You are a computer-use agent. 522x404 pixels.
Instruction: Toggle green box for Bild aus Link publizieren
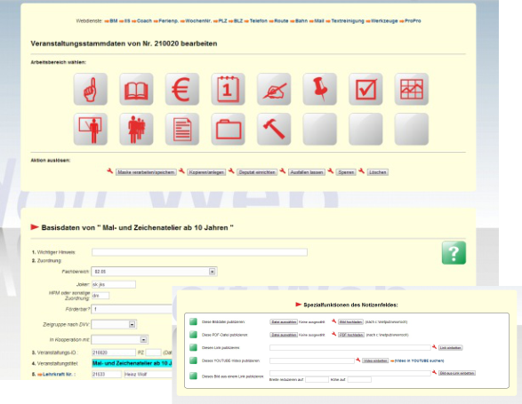tap(194, 376)
